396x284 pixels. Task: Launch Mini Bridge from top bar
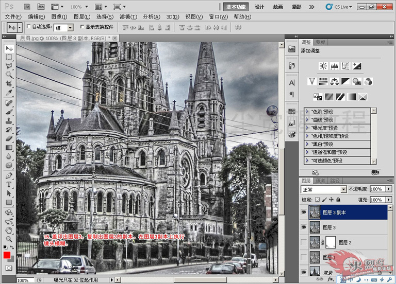(41, 7)
